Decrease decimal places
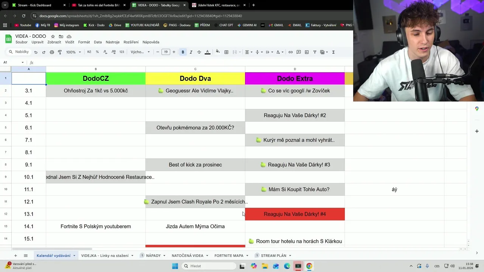The image size is (484, 272). tap(105, 52)
